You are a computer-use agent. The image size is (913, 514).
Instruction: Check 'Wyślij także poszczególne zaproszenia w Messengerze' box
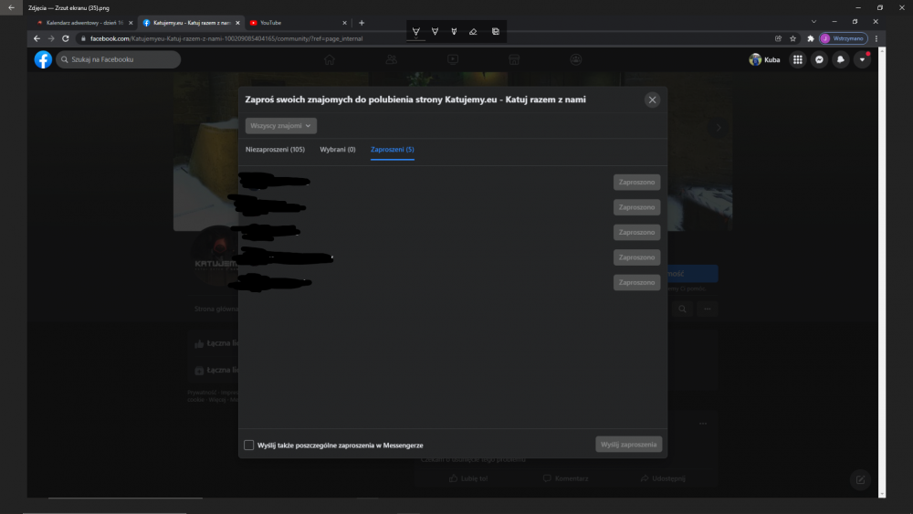[248, 445]
